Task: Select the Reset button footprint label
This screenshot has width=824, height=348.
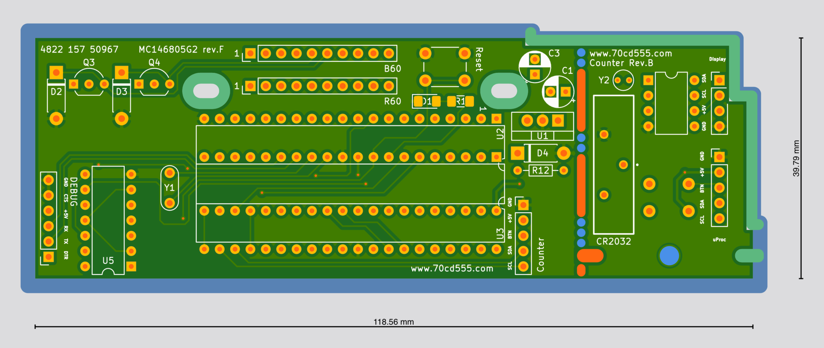Action: [x=479, y=60]
